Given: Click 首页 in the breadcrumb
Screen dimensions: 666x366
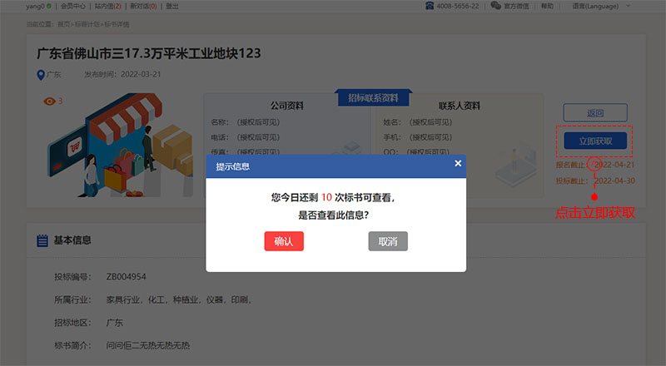Looking at the screenshot, I should 63,25.
